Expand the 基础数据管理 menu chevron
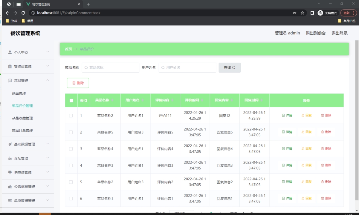 point(48,144)
